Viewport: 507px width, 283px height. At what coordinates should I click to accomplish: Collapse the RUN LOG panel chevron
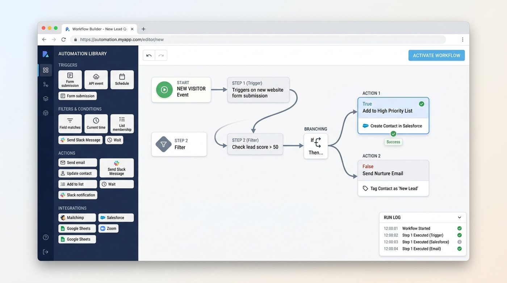460,217
